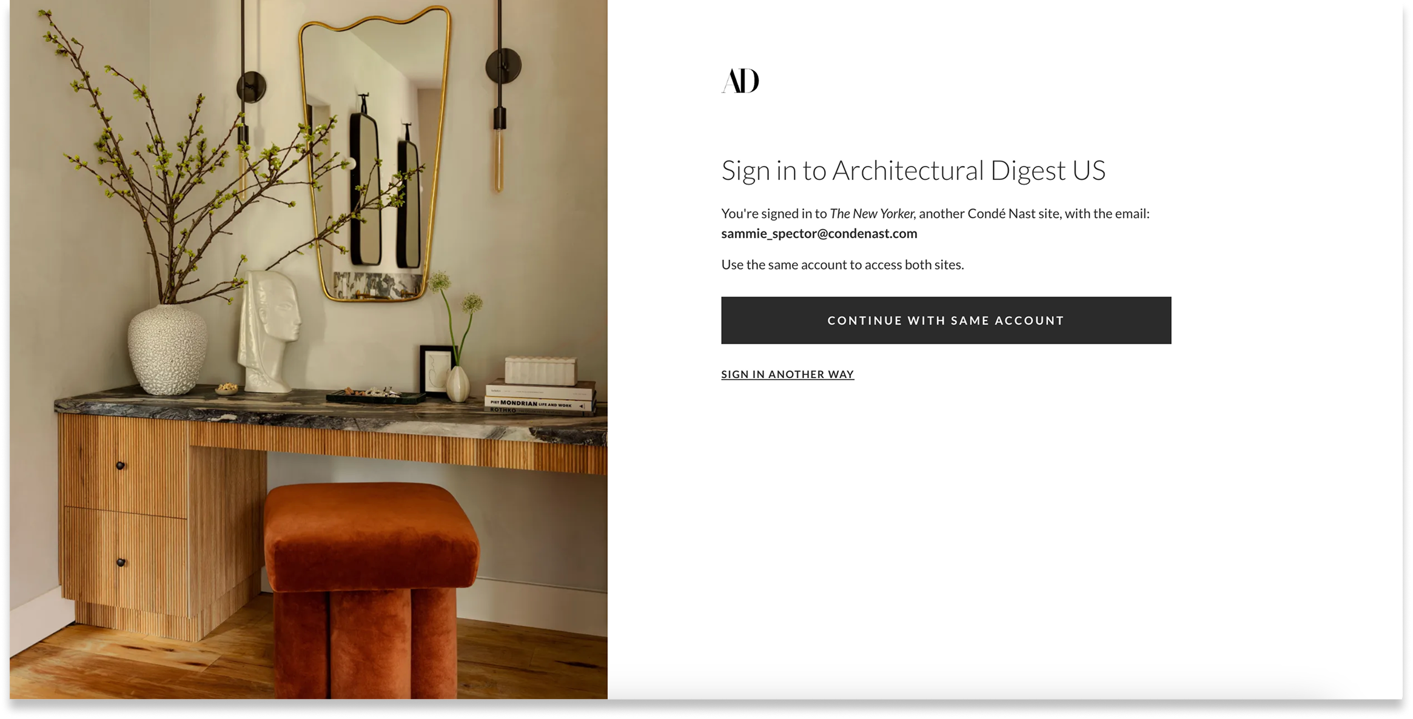Click the Use the same account sentence
Image resolution: width=1413 pixels, height=719 pixels.
coord(842,265)
